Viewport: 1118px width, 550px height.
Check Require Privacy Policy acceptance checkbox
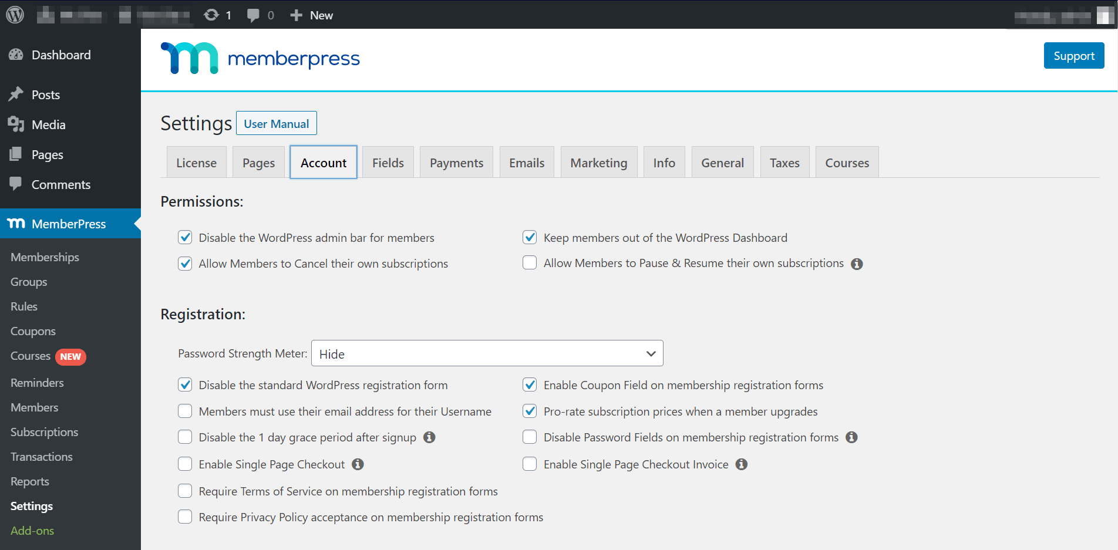point(185,517)
